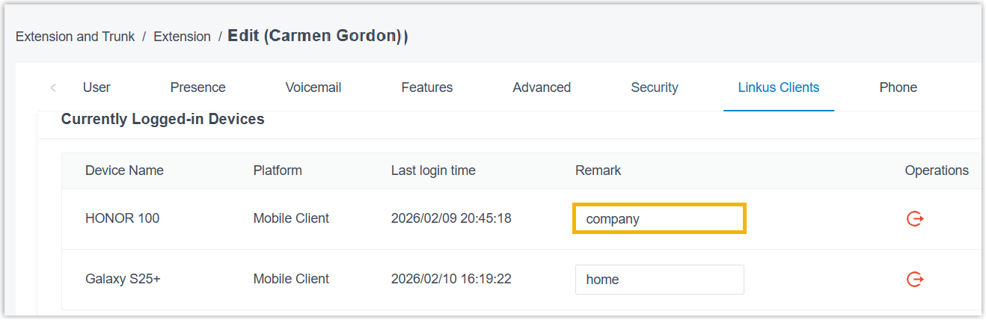986x320 pixels.
Task: Switch to the Presence tab
Action: pyautogui.click(x=197, y=87)
